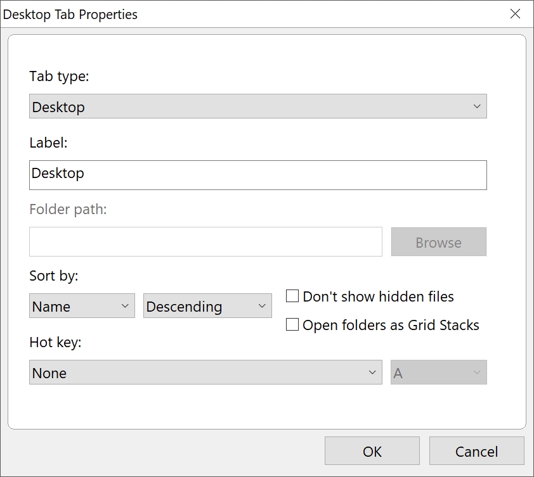Click the "Tab type:" label text
534x477 pixels.
(59, 76)
